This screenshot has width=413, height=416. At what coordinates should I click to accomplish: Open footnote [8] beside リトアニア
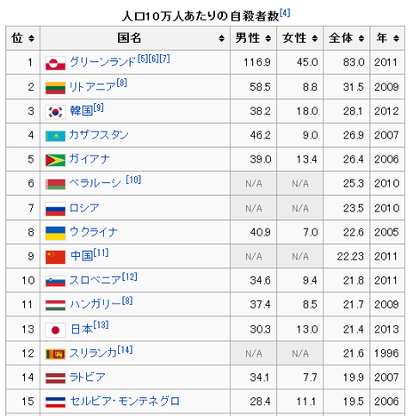121,83
